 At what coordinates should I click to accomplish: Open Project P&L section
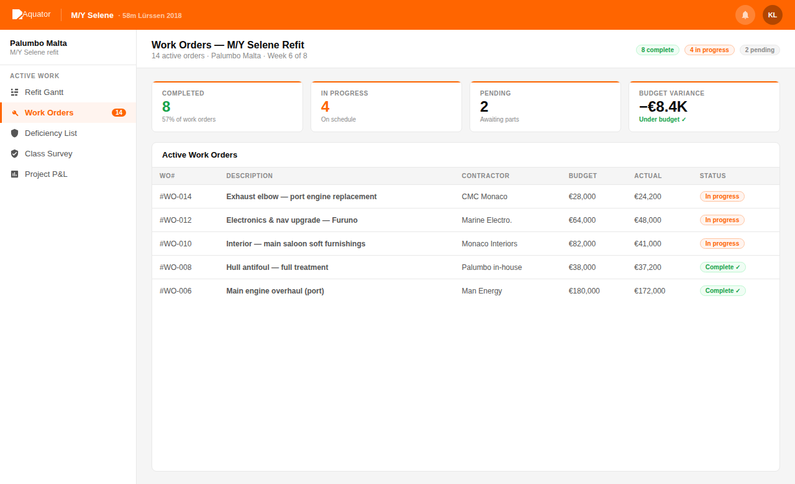click(x=68, y=174)
